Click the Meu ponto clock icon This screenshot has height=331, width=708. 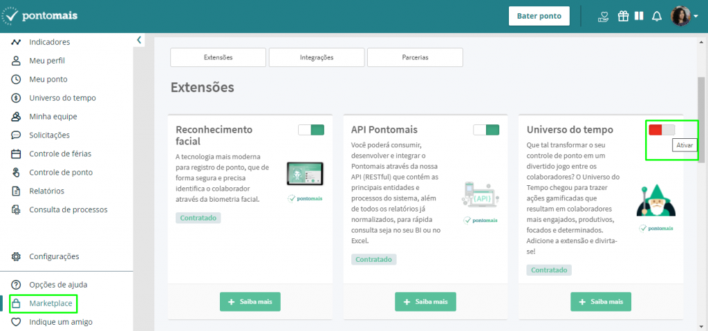coord(17,79)
